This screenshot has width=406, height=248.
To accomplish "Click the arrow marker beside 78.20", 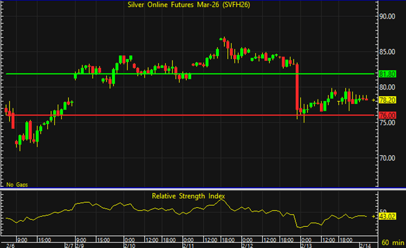I will 375,100.
